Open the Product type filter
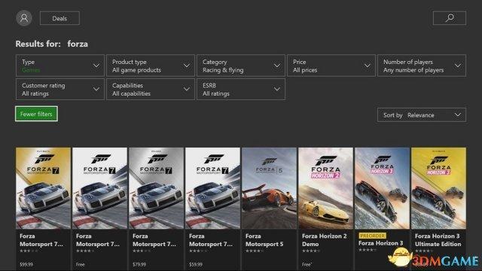 (151, 65)
